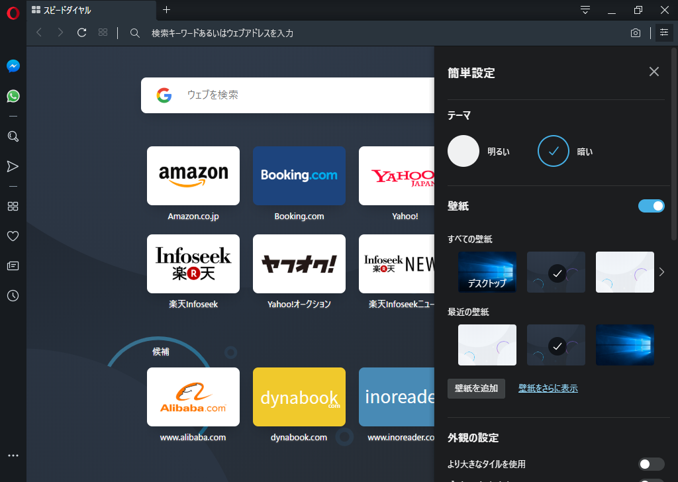
Task: Open WhatsApp from the sidebar
Action: click(13, 96)
